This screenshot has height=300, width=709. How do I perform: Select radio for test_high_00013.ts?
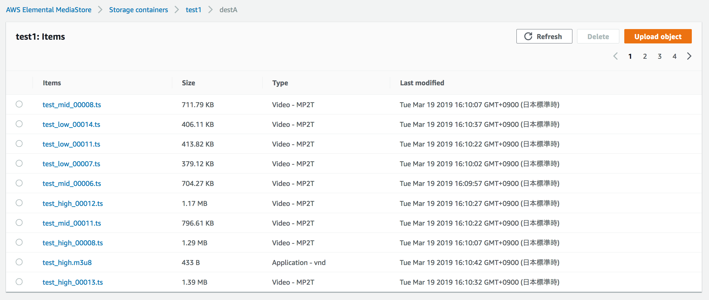(19, 282)
